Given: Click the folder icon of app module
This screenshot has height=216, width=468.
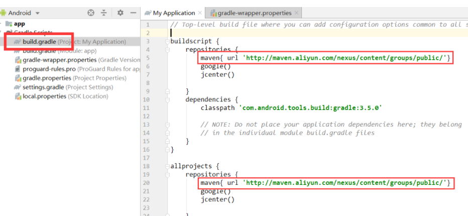Looking at the screenshot, I should [9, 24].
